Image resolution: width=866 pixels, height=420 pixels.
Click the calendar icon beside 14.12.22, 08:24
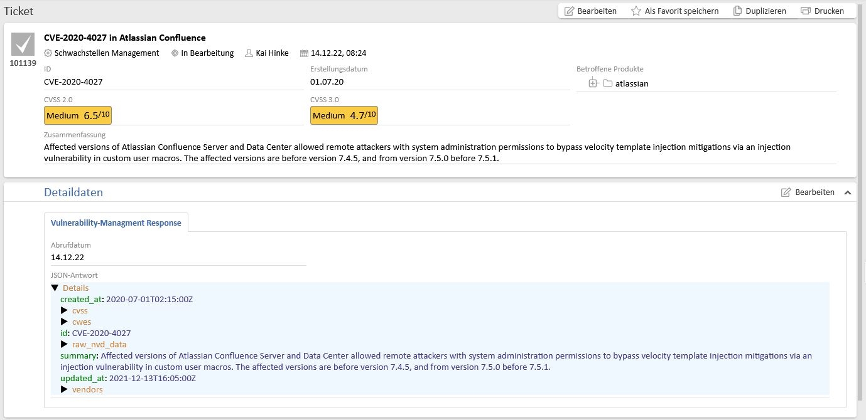(305, 53)
